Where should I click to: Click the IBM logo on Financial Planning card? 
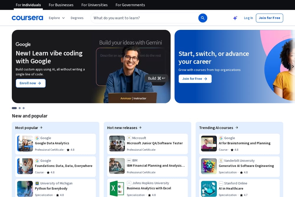pos(129,160)
